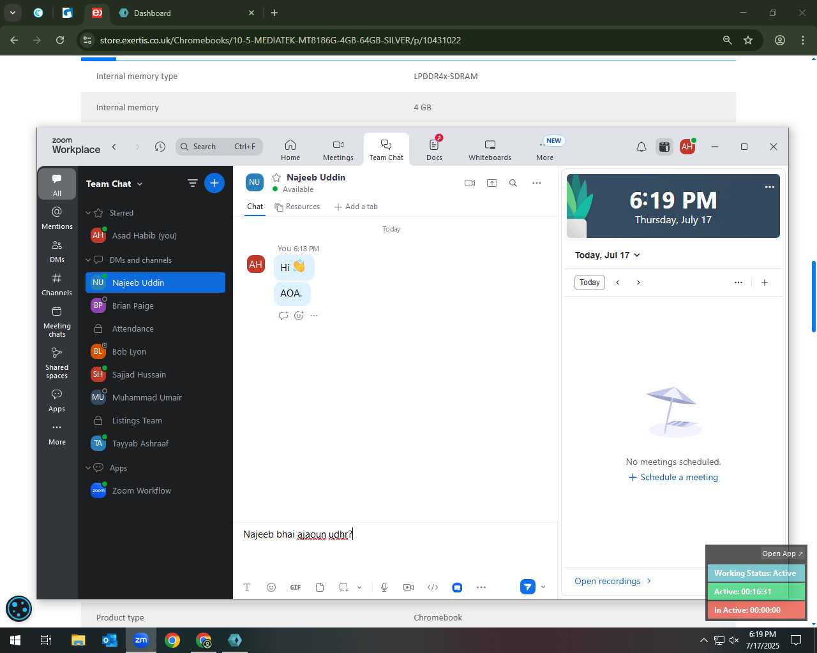Viewport: 817px width, 653px height.
Task: Star the Najeeb Uddin chat
Action: tap(276, 177)
